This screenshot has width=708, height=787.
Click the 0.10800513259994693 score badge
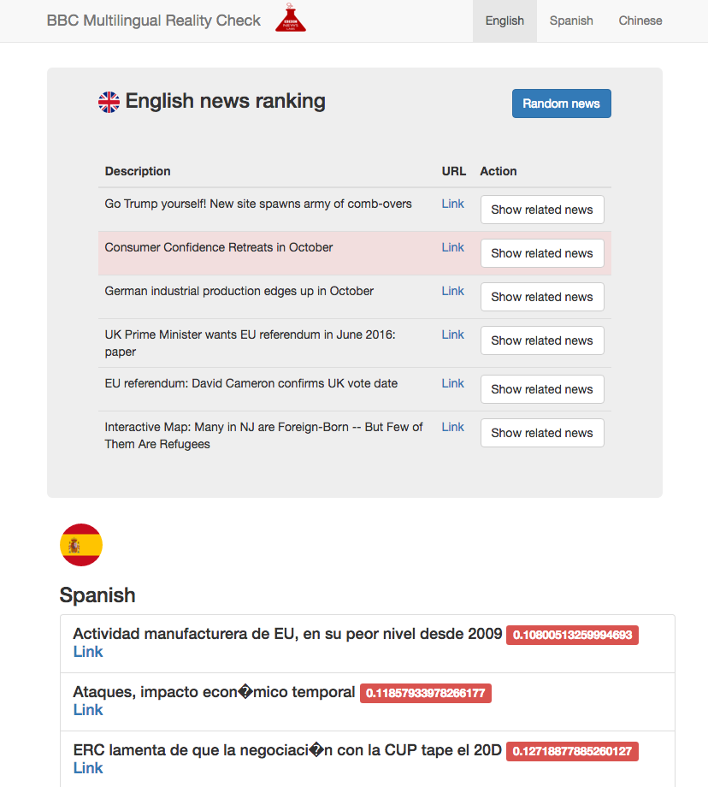pyautogui.click(x=572, y=635)
